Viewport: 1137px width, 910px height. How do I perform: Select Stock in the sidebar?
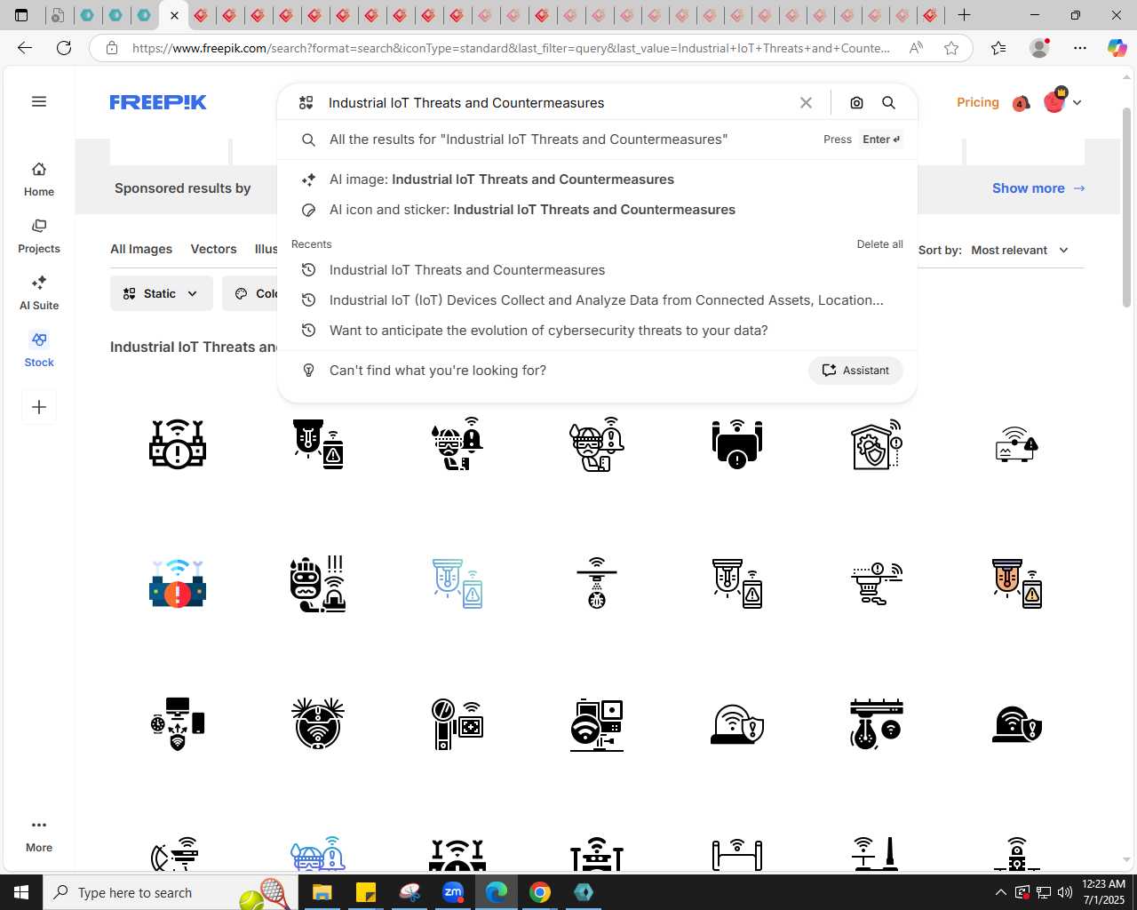(39, 350)
